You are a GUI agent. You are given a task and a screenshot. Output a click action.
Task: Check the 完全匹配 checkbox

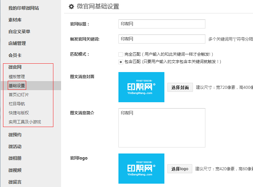[x=121, y=54]
